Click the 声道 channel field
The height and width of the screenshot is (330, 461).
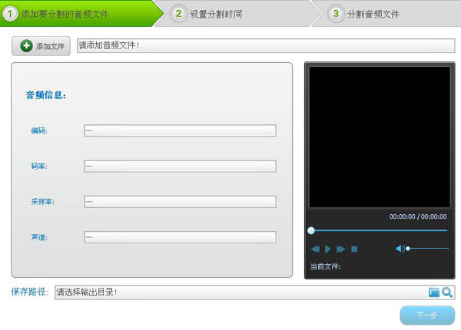point(180,237)
